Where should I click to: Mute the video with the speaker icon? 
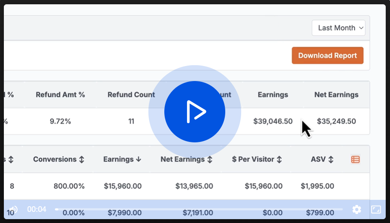pos(13,209)
